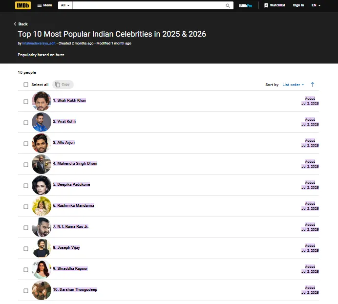The image size is (338, 304).
Task: Expand the All search category dropdown
Action: pyautogui.click(x=65, y=5)
